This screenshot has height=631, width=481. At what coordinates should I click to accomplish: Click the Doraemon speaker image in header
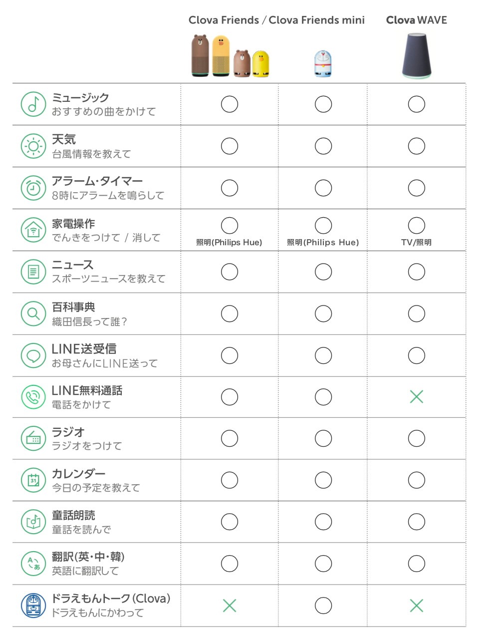point(323,63)
